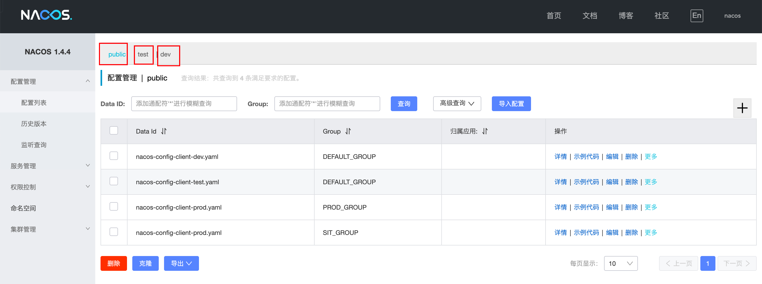The height and width of the screenshot is (284, 762).
Task: Open 文档 in top navigation
Action: pyautogui.click(x=589, y=16)
